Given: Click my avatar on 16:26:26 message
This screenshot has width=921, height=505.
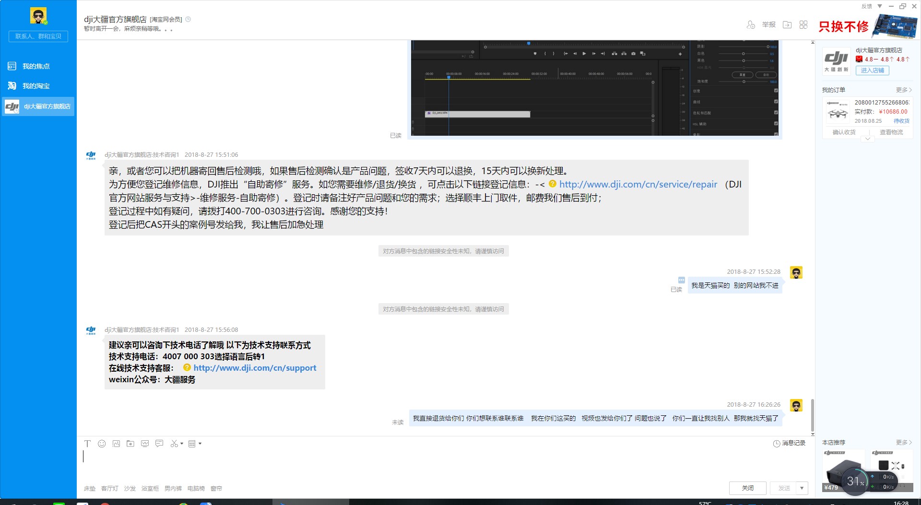Looking at the screenshot, I should point(796,405).
